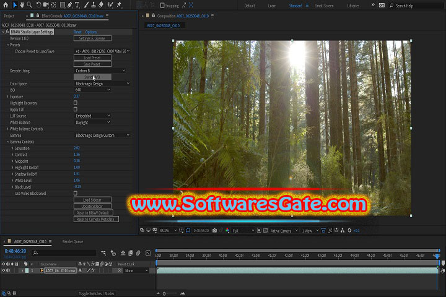This screenshot has height=297, width=446.
Task: Select the Rectangle shape tool
Action: [x=63, y=5]
